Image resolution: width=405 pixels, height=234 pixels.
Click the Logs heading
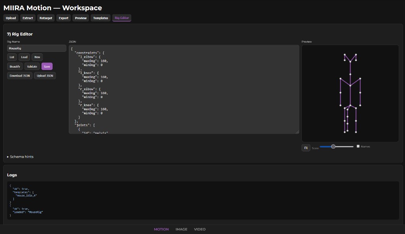pyautogui.click(x=12, y=175)
